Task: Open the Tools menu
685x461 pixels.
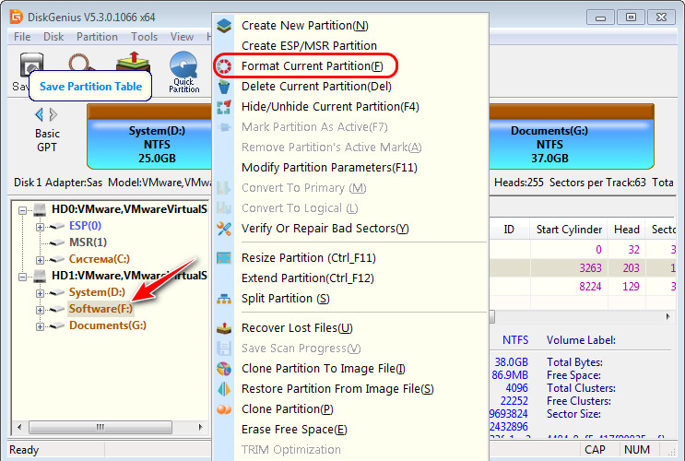Action: (144, 37)
